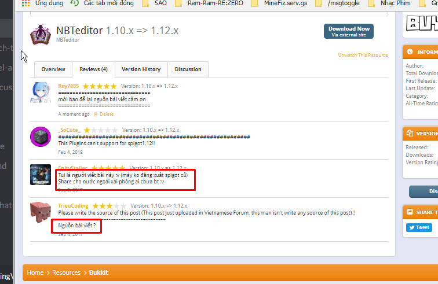The height and width of the screenshot is (284, 438).
Task: Open Roy7885 user profile link
Action: (x=68, y=86)
